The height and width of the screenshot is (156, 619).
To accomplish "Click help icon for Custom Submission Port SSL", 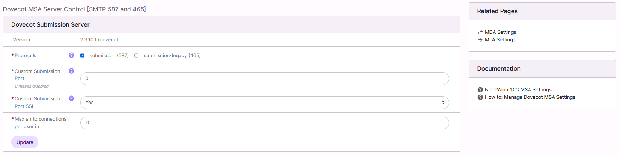I will coord(71,98).
